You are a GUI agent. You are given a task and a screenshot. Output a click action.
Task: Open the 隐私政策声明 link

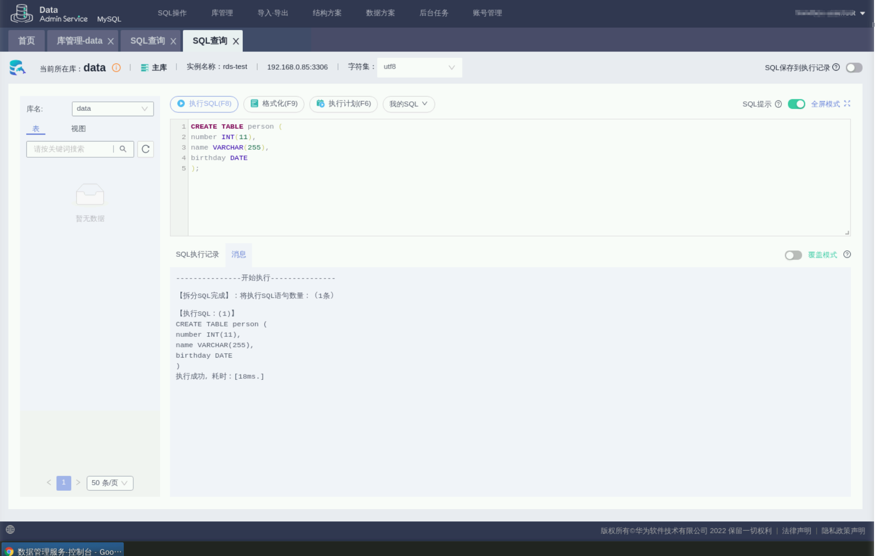pyautogui.click(x=843, y=531)
